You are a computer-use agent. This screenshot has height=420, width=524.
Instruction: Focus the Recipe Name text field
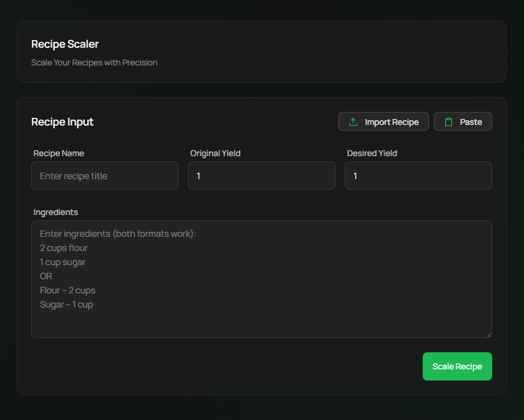(104, 176)
